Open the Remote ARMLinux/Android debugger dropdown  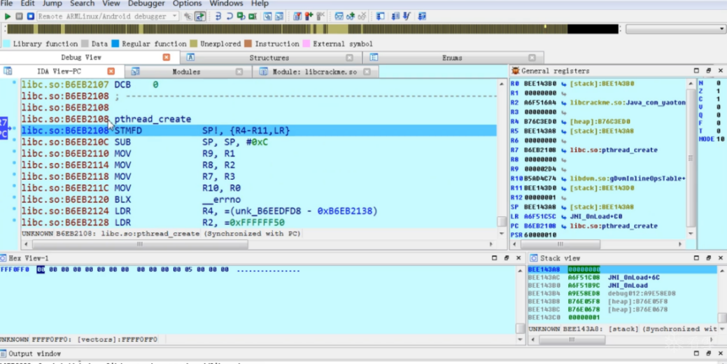(x=174, y=16)
